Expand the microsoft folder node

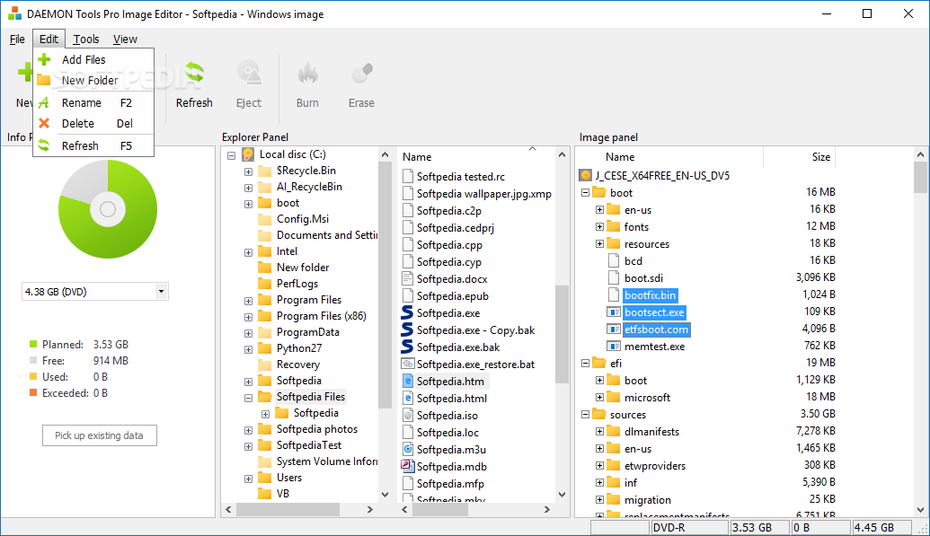point(599,397)
